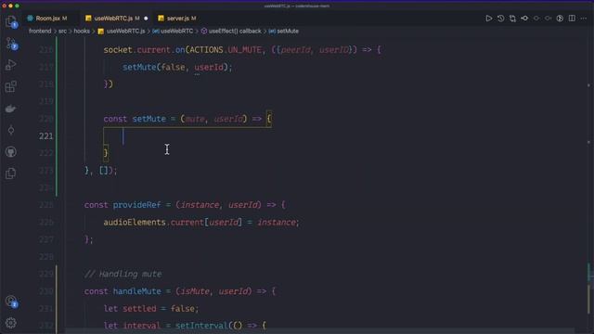Click the provideRef function name
The height and width of the screenshot is (334, 594).
[x=136, y=205]
